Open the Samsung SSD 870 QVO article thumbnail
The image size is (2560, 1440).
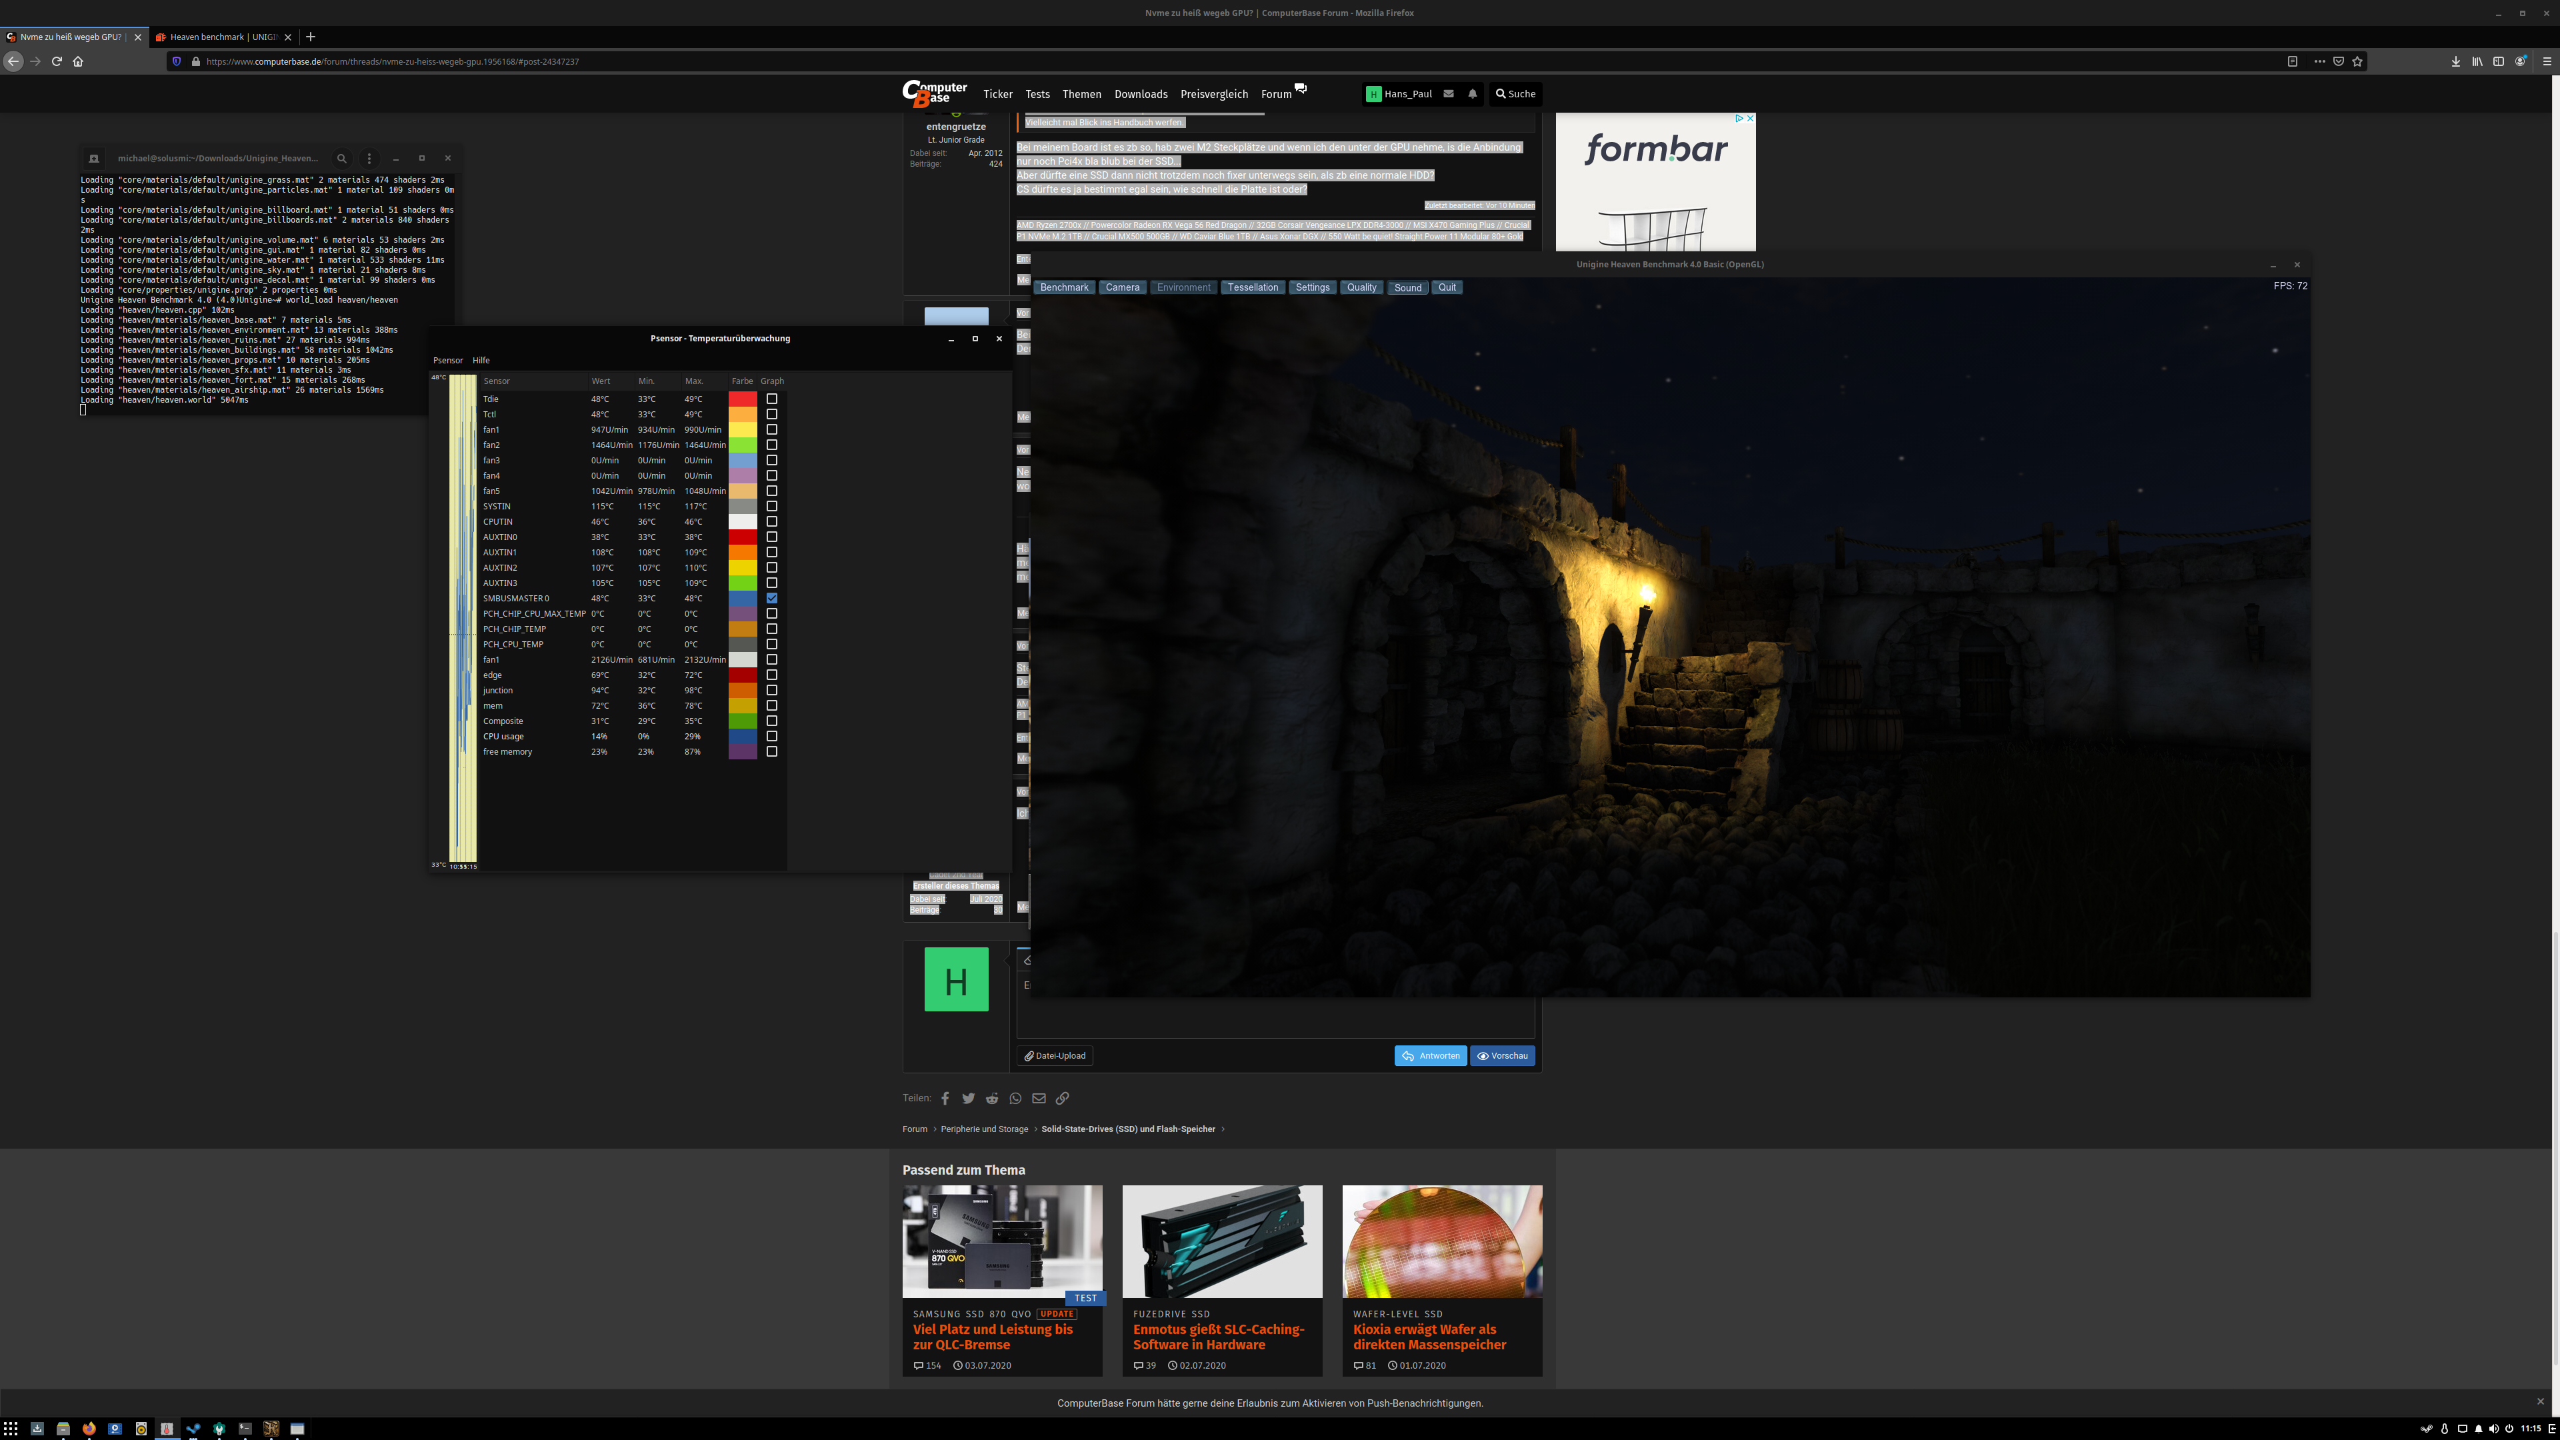pos(1002,1240)
